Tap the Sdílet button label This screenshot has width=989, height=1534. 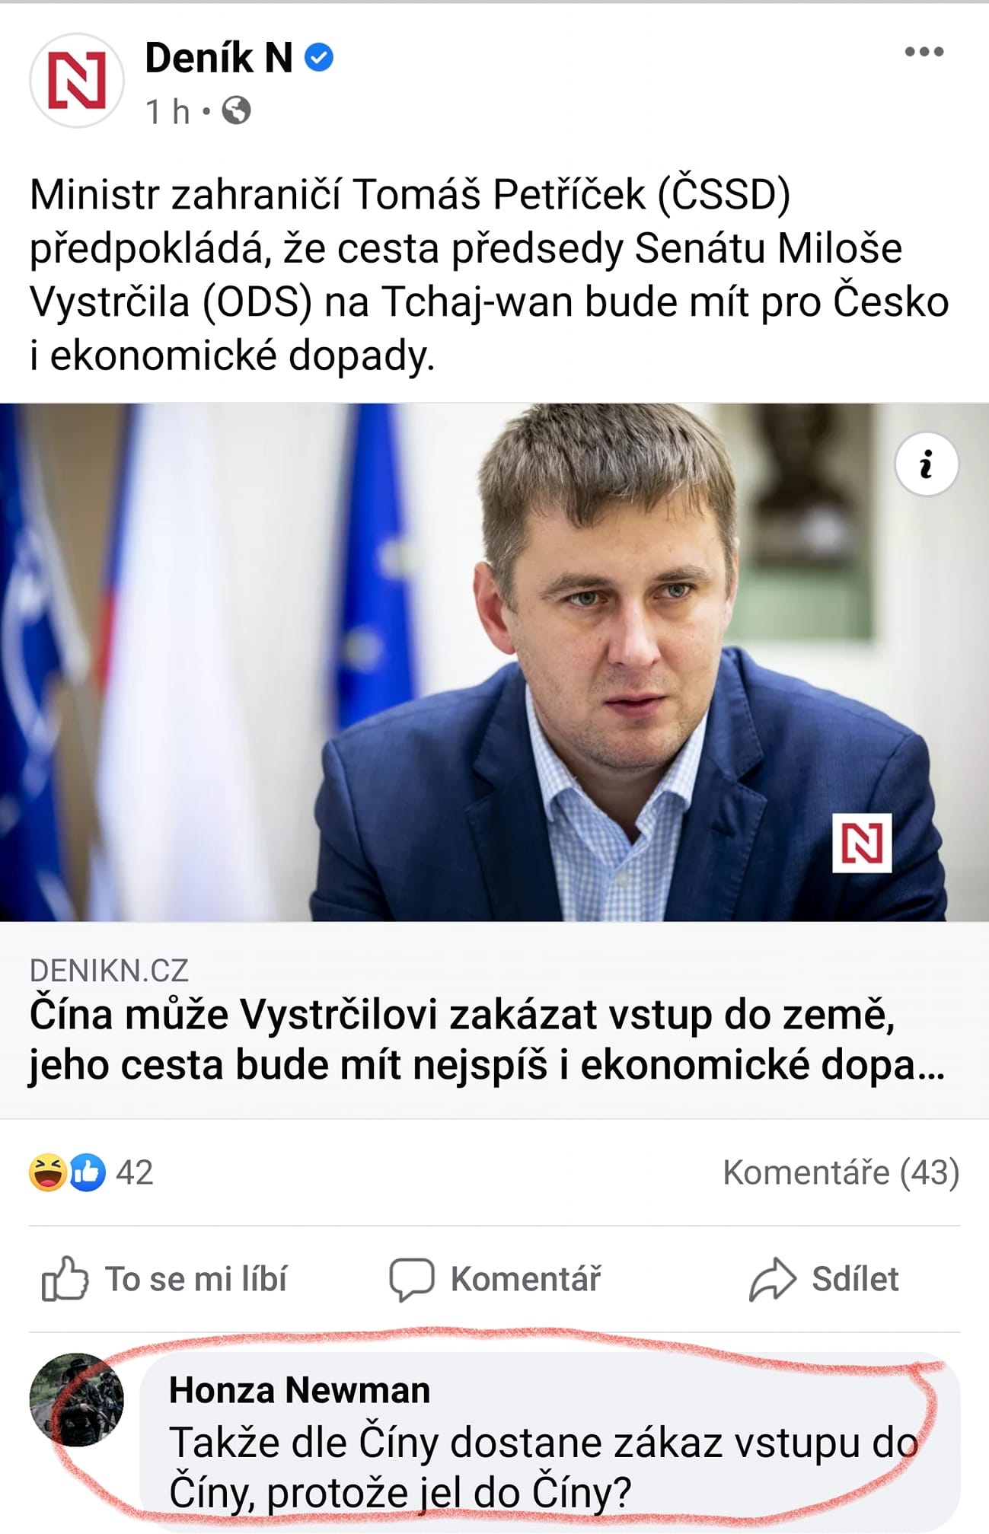point(855,1279)
